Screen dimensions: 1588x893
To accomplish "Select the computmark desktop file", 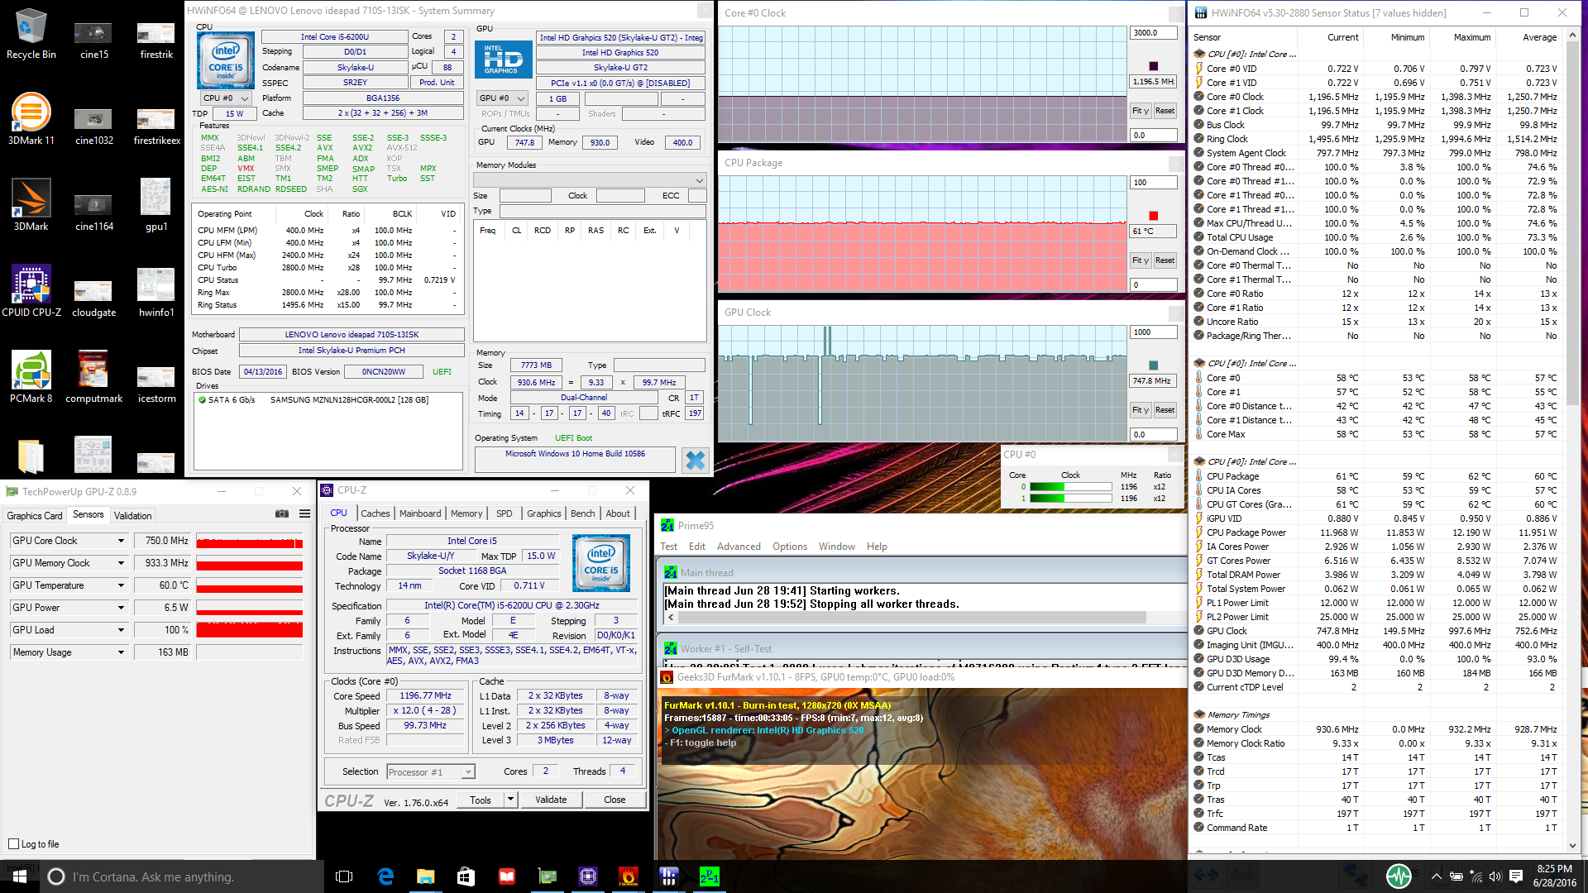I will point(93,377).
